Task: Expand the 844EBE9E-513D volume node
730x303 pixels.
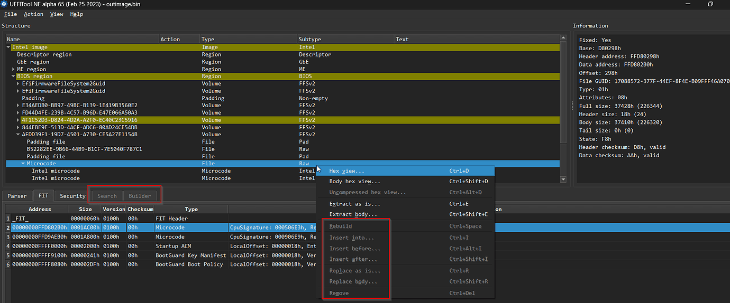Action: pos(19,127)
